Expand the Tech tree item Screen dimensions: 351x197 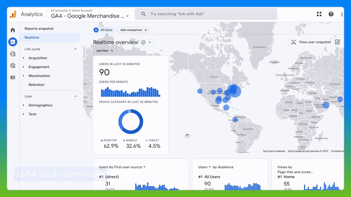pyautogui.click(x=24, y=114)
